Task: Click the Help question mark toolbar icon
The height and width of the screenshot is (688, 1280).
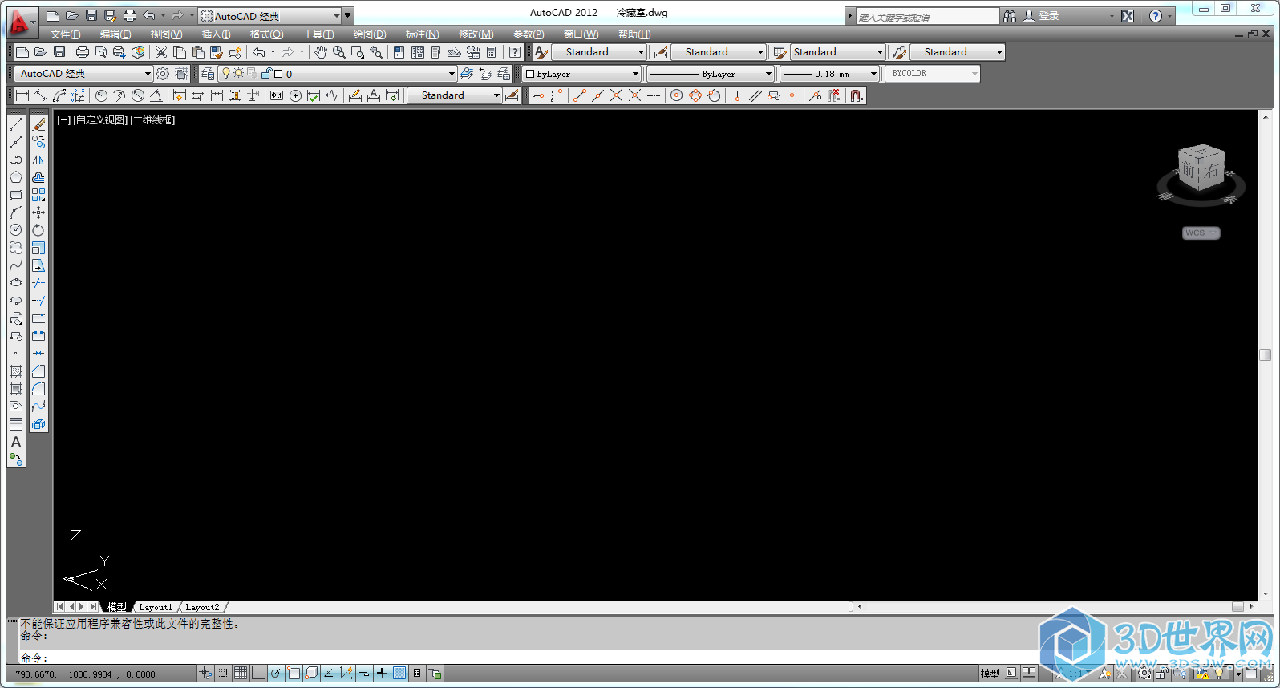Action: click(x=515, y=52)
